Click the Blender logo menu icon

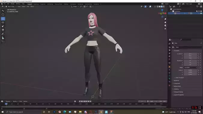click(2, 4)
